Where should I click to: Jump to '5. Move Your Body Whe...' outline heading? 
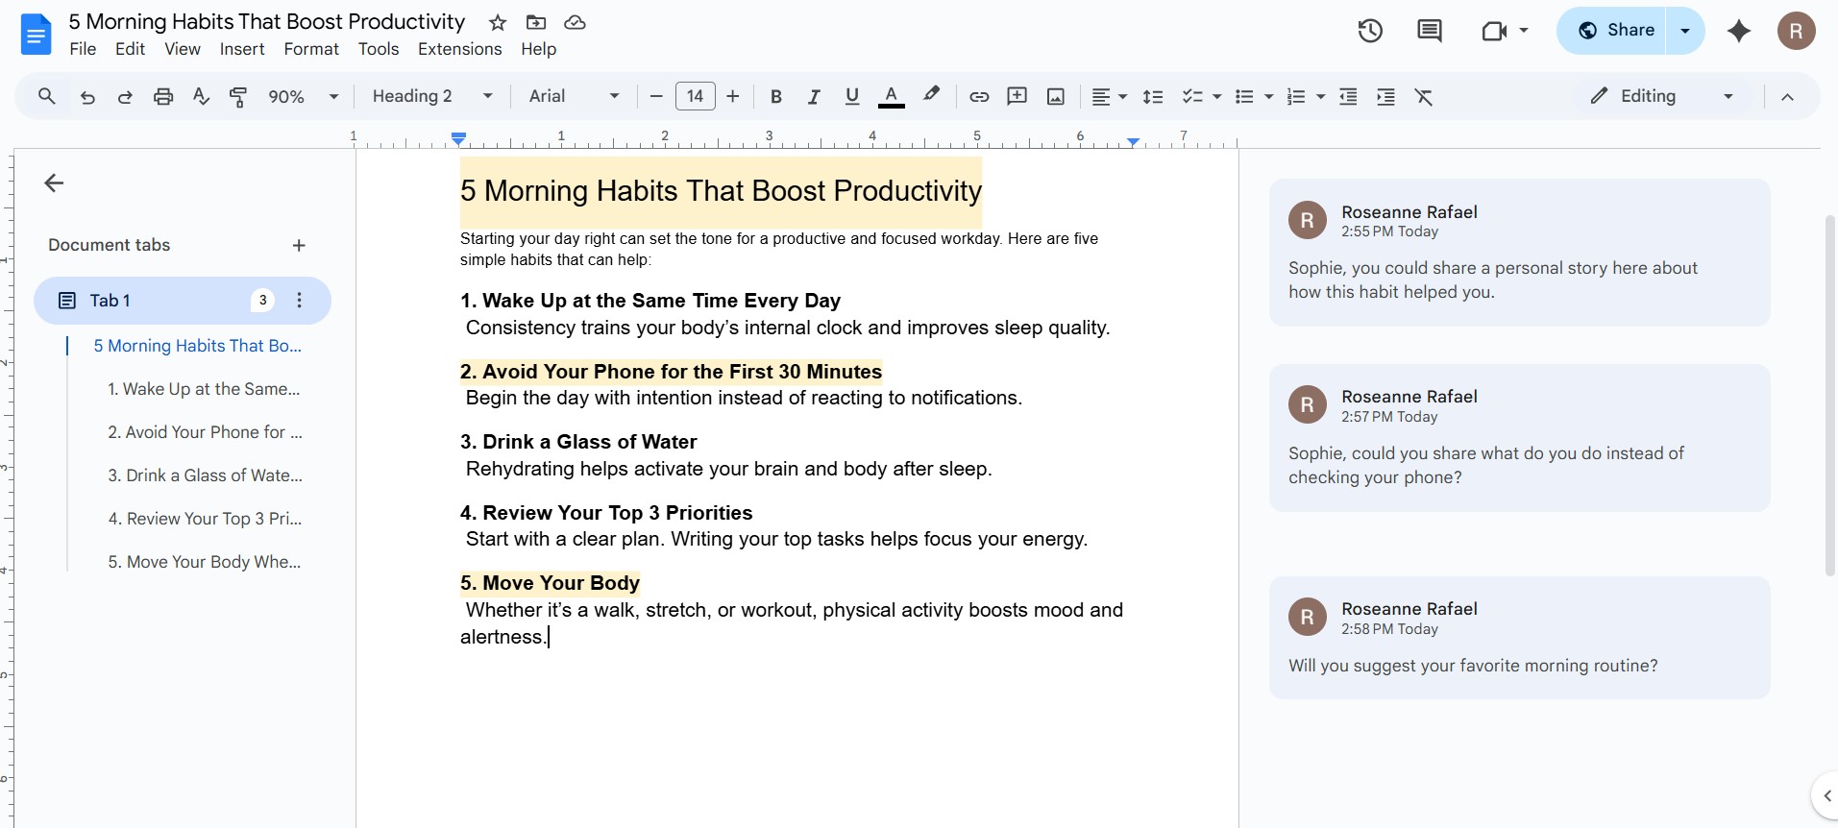pyautogui.click(x=204, y=562)
